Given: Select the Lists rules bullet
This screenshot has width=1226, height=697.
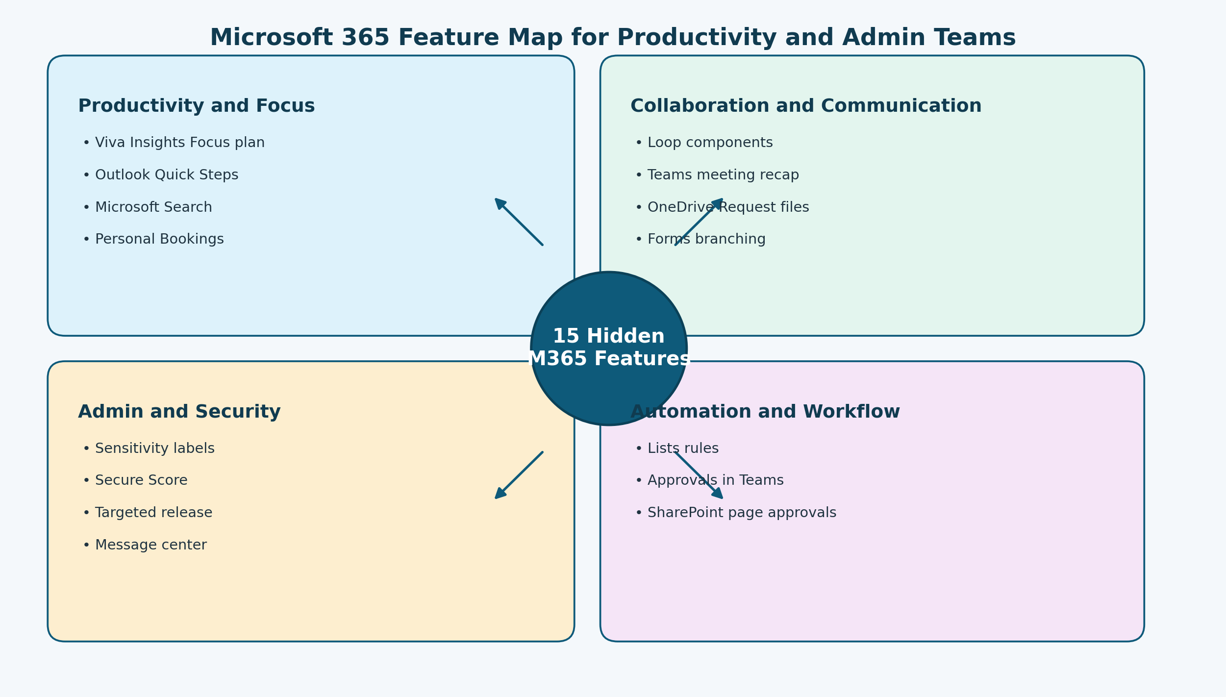Looking at the screenshot, I should pos(676,448).
